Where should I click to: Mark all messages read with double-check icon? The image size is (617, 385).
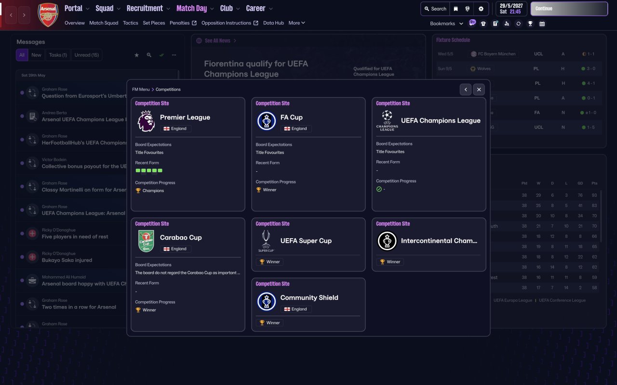pyautogui.click(x=161, y=55)
